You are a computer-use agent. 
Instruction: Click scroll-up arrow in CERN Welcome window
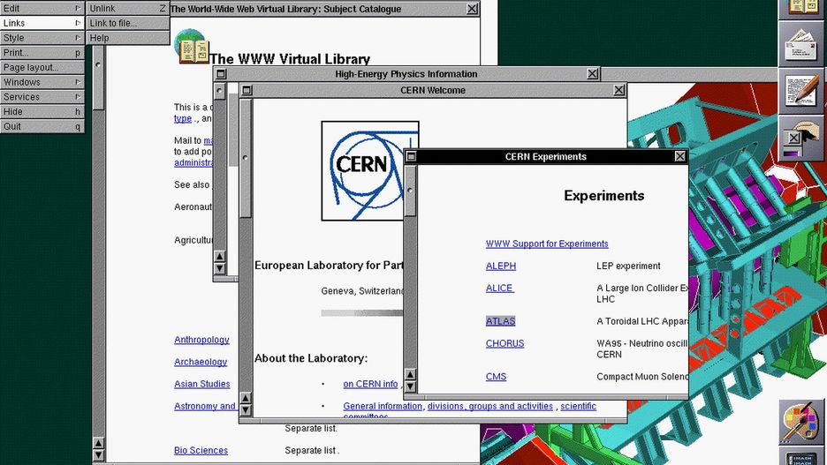pyautogui.click(x=246, y=398)
